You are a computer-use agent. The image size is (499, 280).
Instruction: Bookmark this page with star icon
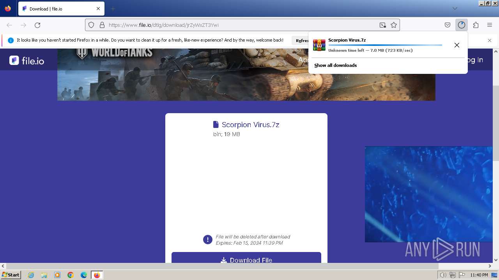tap(394, 25)
